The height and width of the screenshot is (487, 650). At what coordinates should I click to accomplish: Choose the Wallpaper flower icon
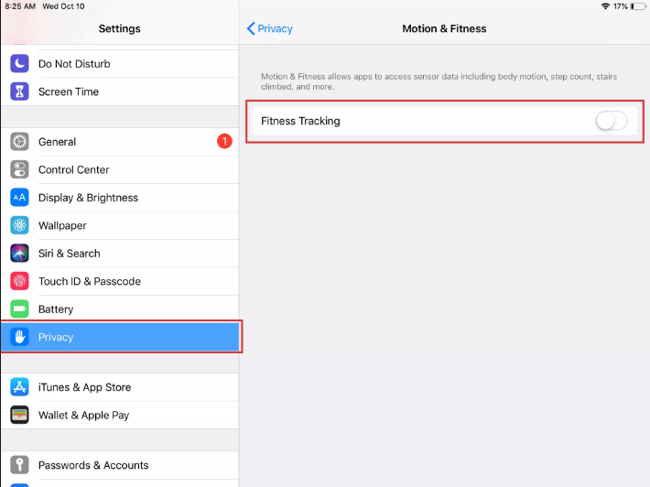click(x=19, y=225)
